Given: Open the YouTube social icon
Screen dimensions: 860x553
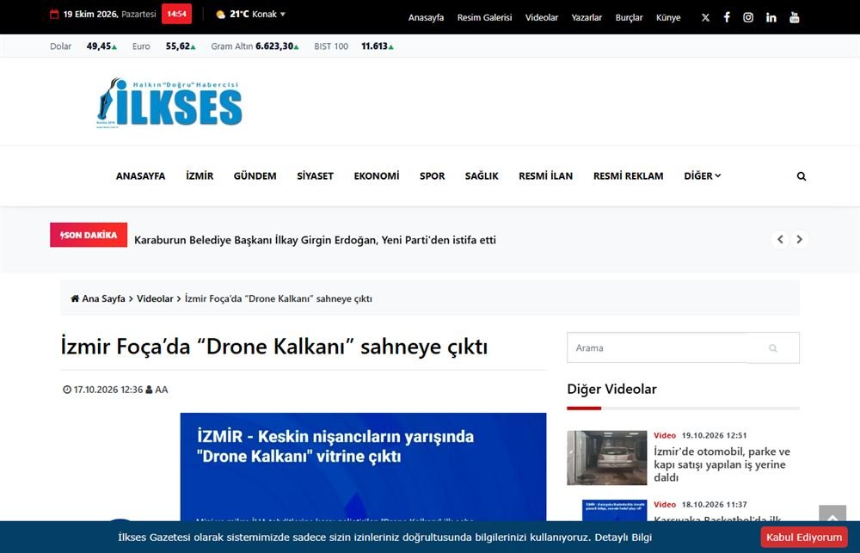Looking at the screenshot, I should click(794, 17).
